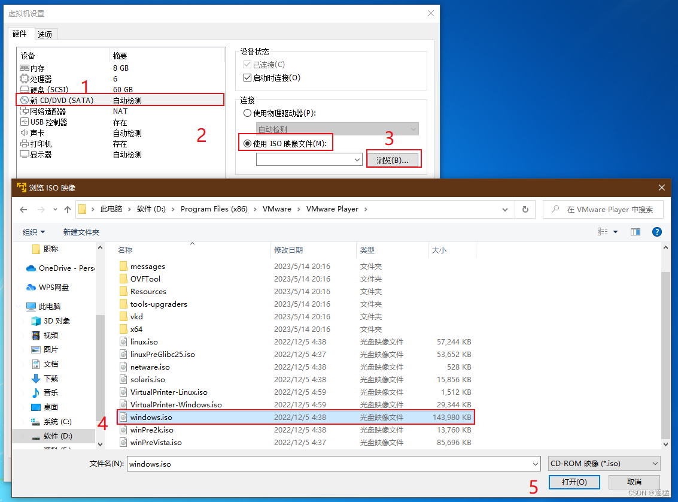Click the sound card speaker icon
The width and height of the screenshot is (678, 502).
pyautogui.click(x=24, y=133)
